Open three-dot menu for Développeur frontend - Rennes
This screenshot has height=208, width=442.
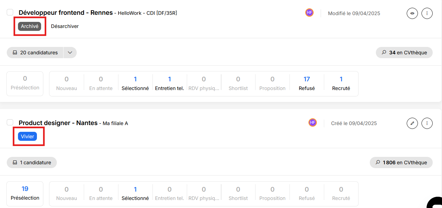tap(427, 13)
